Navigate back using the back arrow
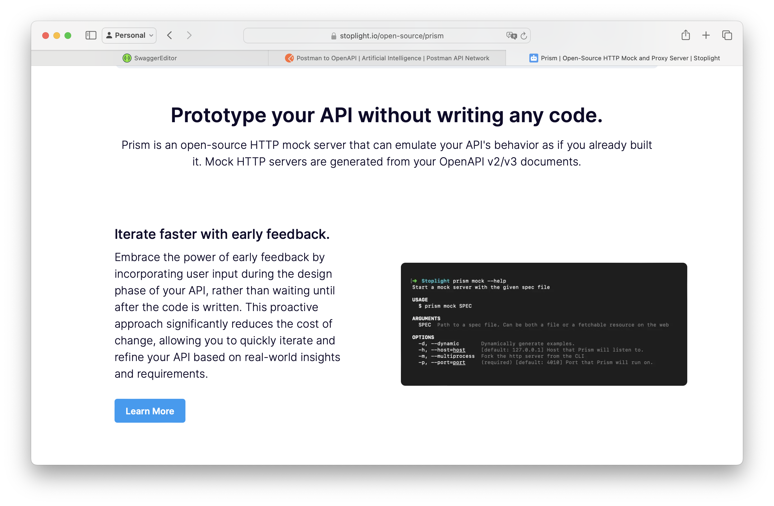The height and width of the screenshot is (506, 774). pyautogui.click(x=169, y=35)
